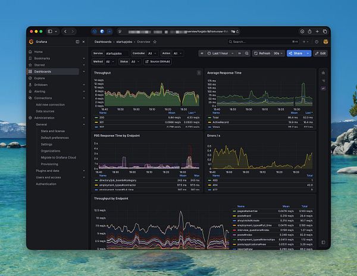Viewport: 357px width, 276px height.
Task: Click the Connections icon in the sidebar
Action: 30,98
